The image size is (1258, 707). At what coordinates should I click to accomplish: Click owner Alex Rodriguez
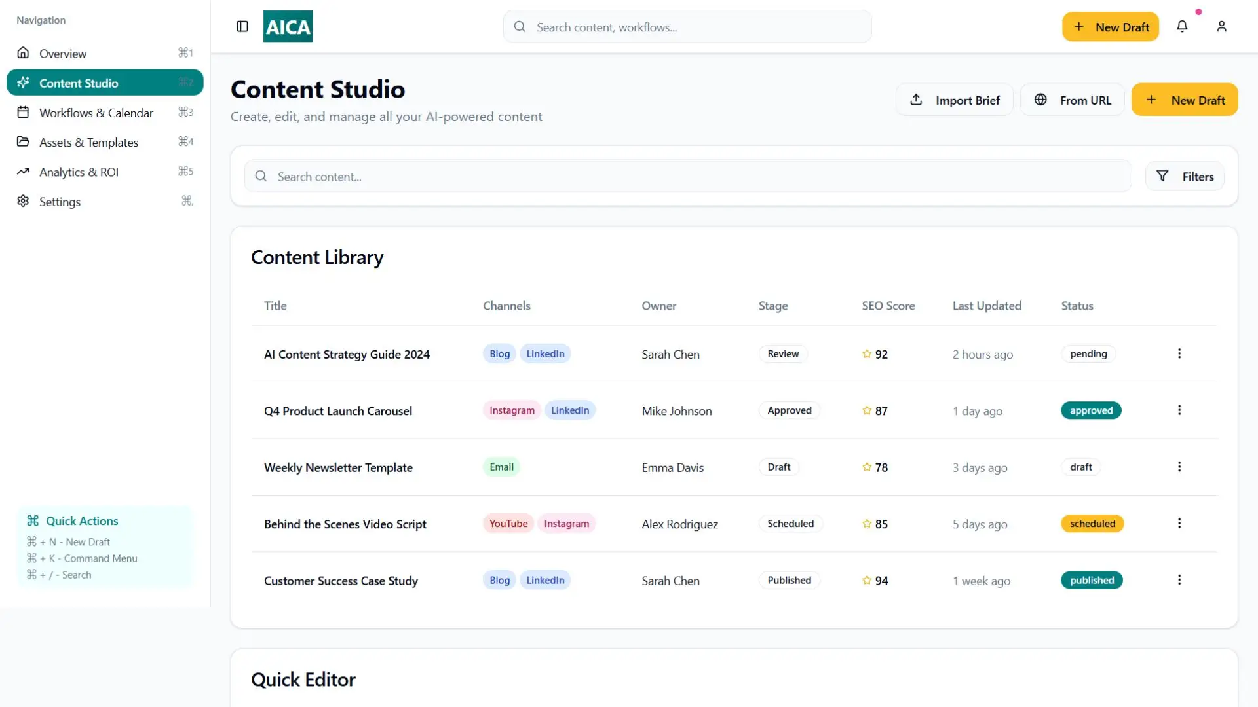679,524
